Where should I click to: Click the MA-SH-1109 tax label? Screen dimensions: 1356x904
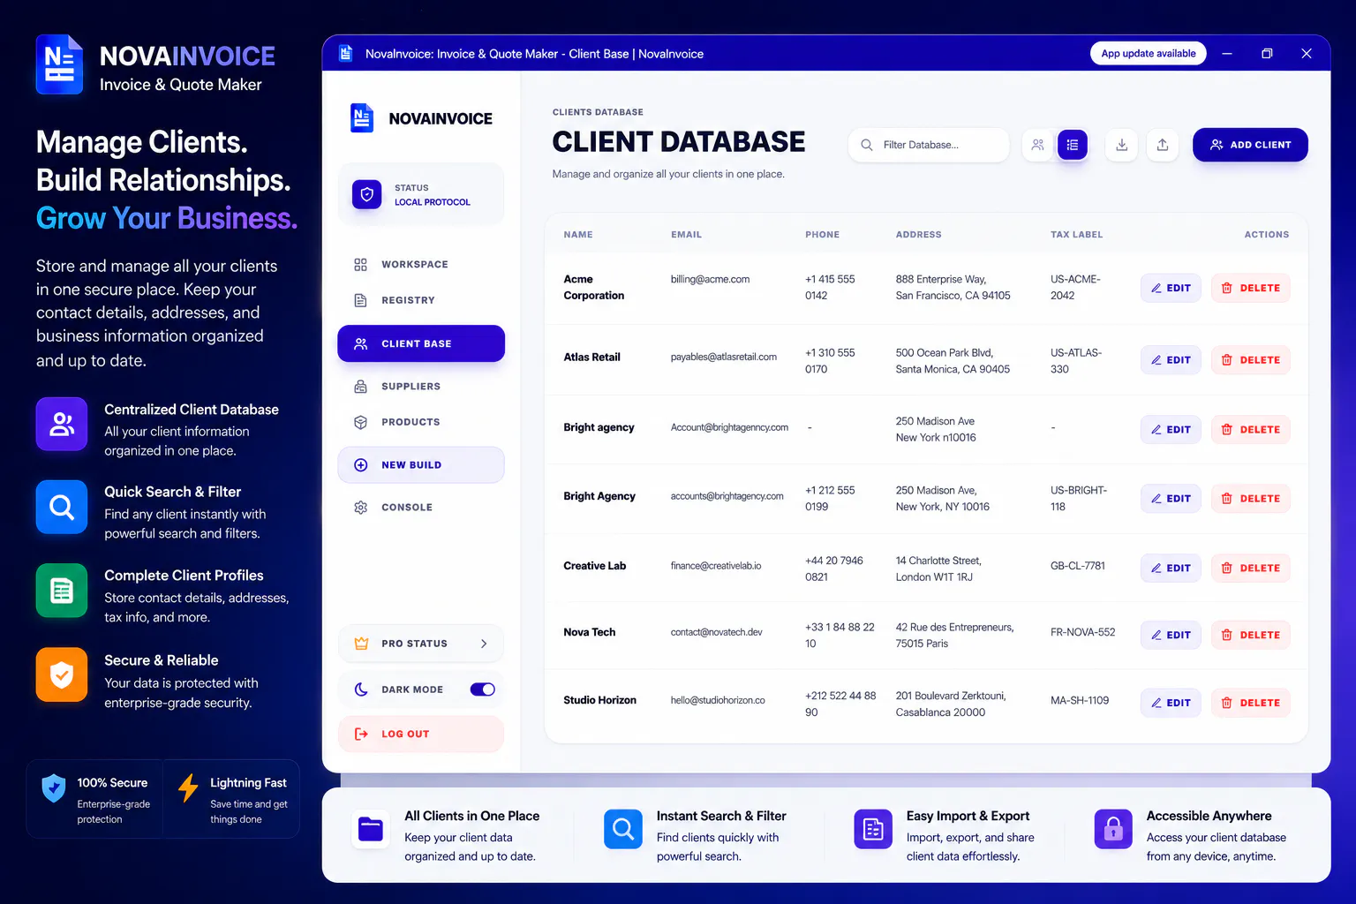click(x=1079, y=700)
